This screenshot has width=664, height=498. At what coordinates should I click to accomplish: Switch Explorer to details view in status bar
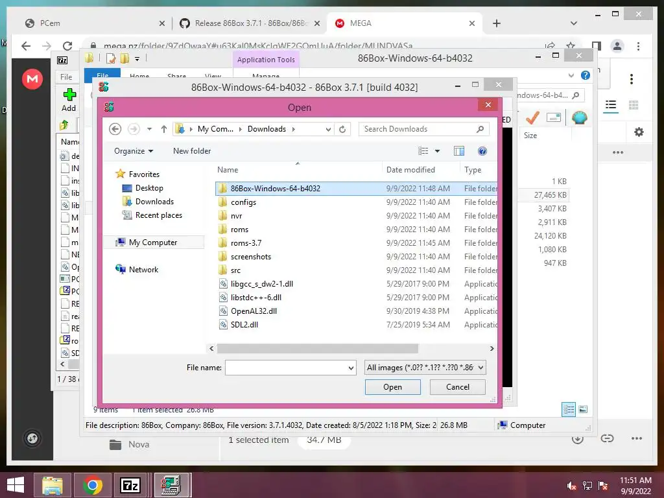coord(569,409)
